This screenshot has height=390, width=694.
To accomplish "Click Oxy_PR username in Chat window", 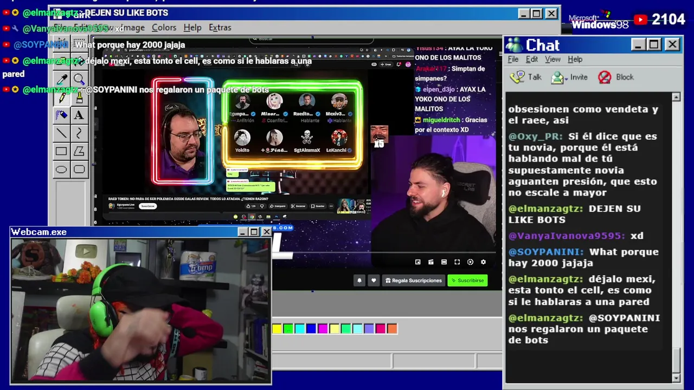I will coord(536,136).
